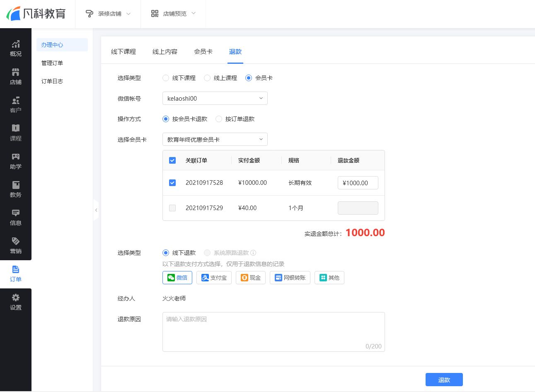Viewport: 535px width, 392px height.
Task: Select 会员卡 type radio button
Action: tap(249, 78)
